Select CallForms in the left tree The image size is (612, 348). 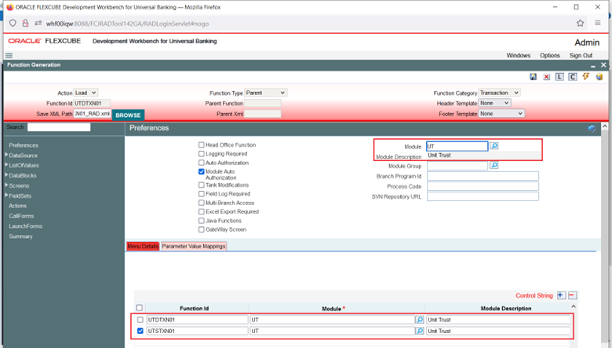click(21, 216)
